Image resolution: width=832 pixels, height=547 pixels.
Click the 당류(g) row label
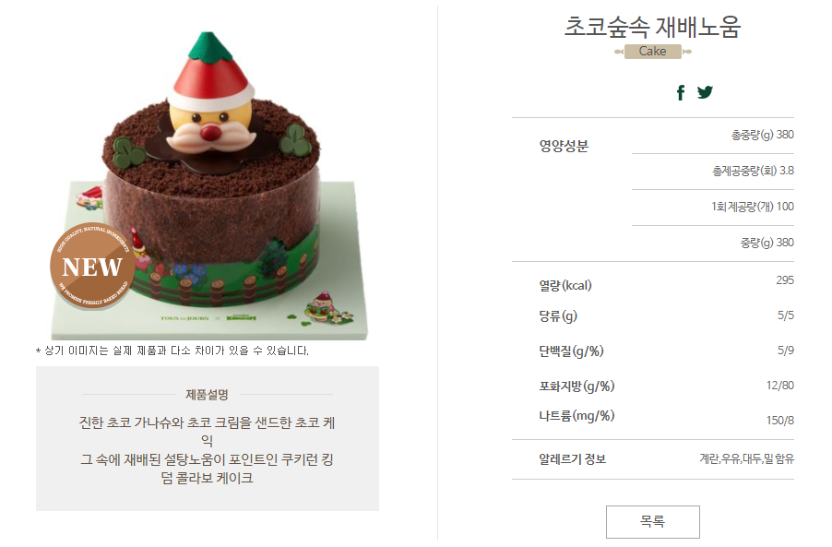click(558, 316)
